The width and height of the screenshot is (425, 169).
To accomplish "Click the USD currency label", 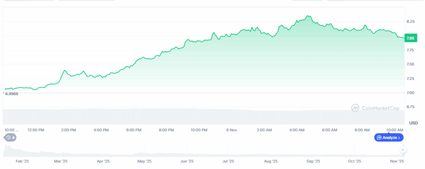I will click(413, 123).
